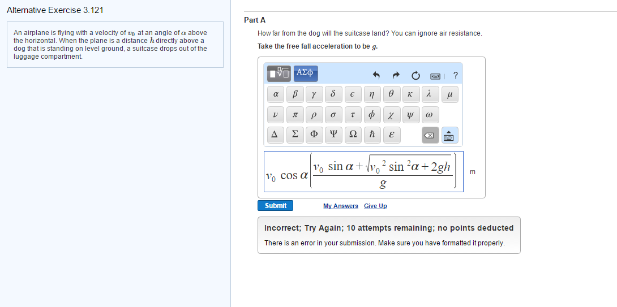Click the reset circular arrow icon
617x307 pixels.
pos(416,75)
